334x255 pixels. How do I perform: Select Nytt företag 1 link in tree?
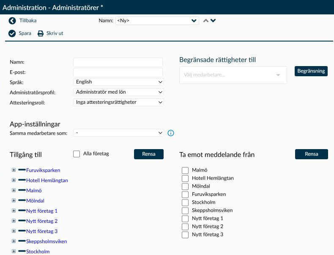pyautogui.click(x=42, y=211)
